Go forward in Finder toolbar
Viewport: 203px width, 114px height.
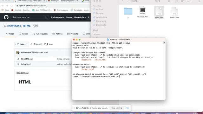[x=128, y=1]
